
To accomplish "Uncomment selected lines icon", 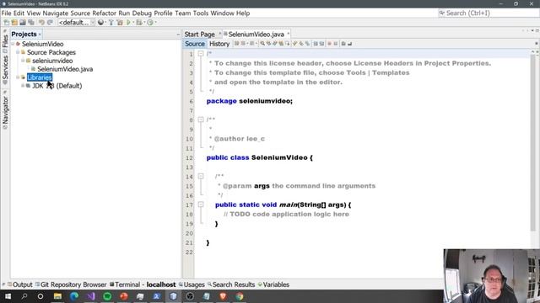I will [349, 44].
